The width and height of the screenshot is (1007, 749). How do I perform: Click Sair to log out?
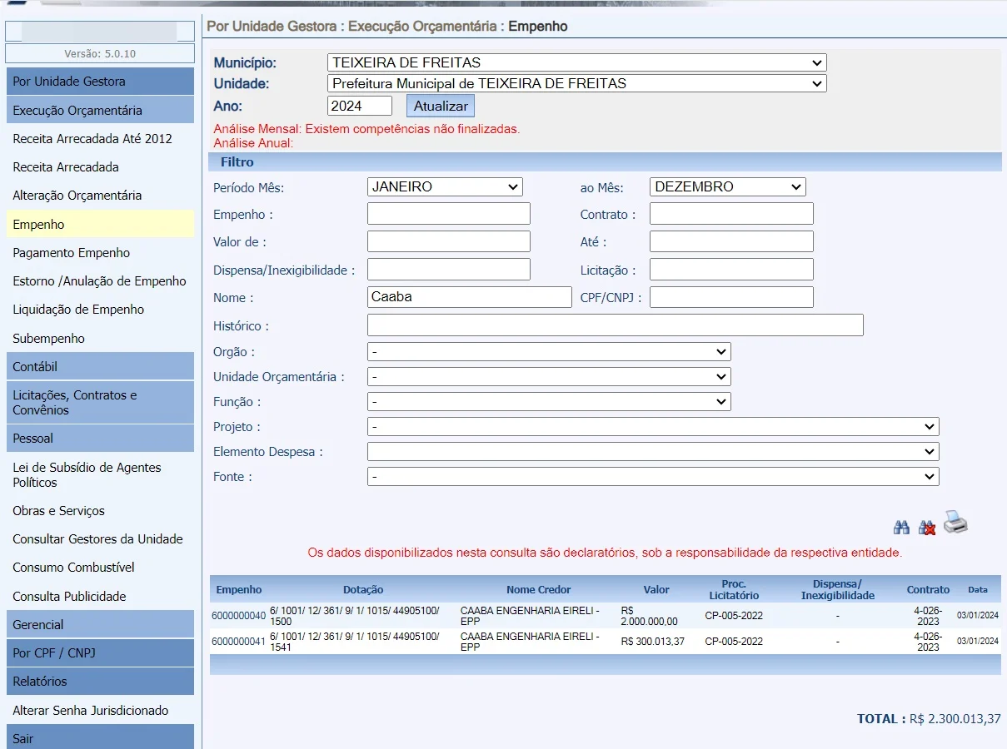(x=99, y=738)
